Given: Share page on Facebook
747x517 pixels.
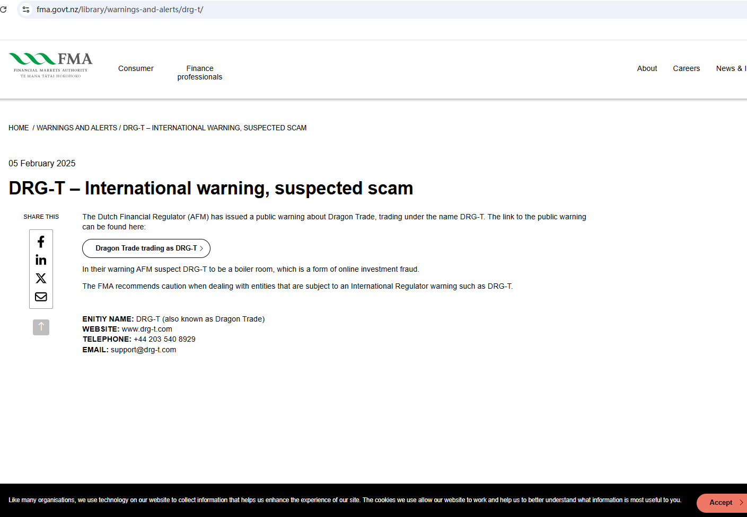Looking at the screenshot, I should point(41,242).
